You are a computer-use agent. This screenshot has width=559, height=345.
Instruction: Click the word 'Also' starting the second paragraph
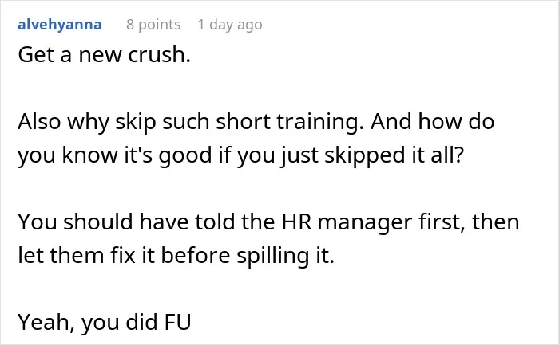pyautogui.click(x=39, y=122)
